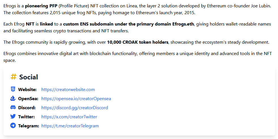The width and height of the screenshot is (278, 139).
Task: Click the "OpenSea:" label
Action: (28, 99)
